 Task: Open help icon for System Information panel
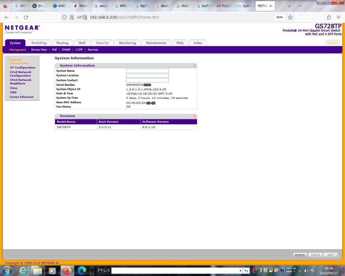195,66
